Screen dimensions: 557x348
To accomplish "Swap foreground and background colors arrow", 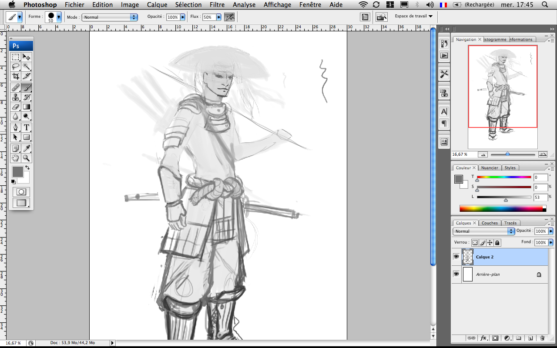I will (x=27, y=167).
